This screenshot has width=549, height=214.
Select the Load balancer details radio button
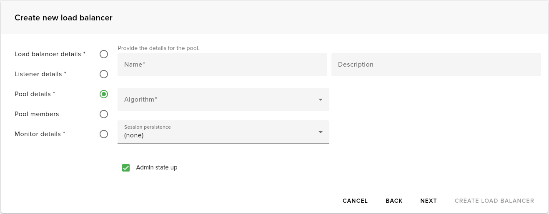(104, 54)
